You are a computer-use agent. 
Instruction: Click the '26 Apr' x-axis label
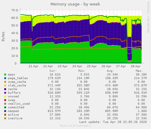tap(106, 66)
